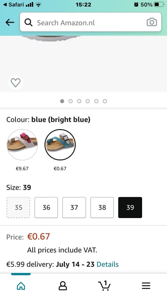
Task: Select size 36
Action: (46, 207)
